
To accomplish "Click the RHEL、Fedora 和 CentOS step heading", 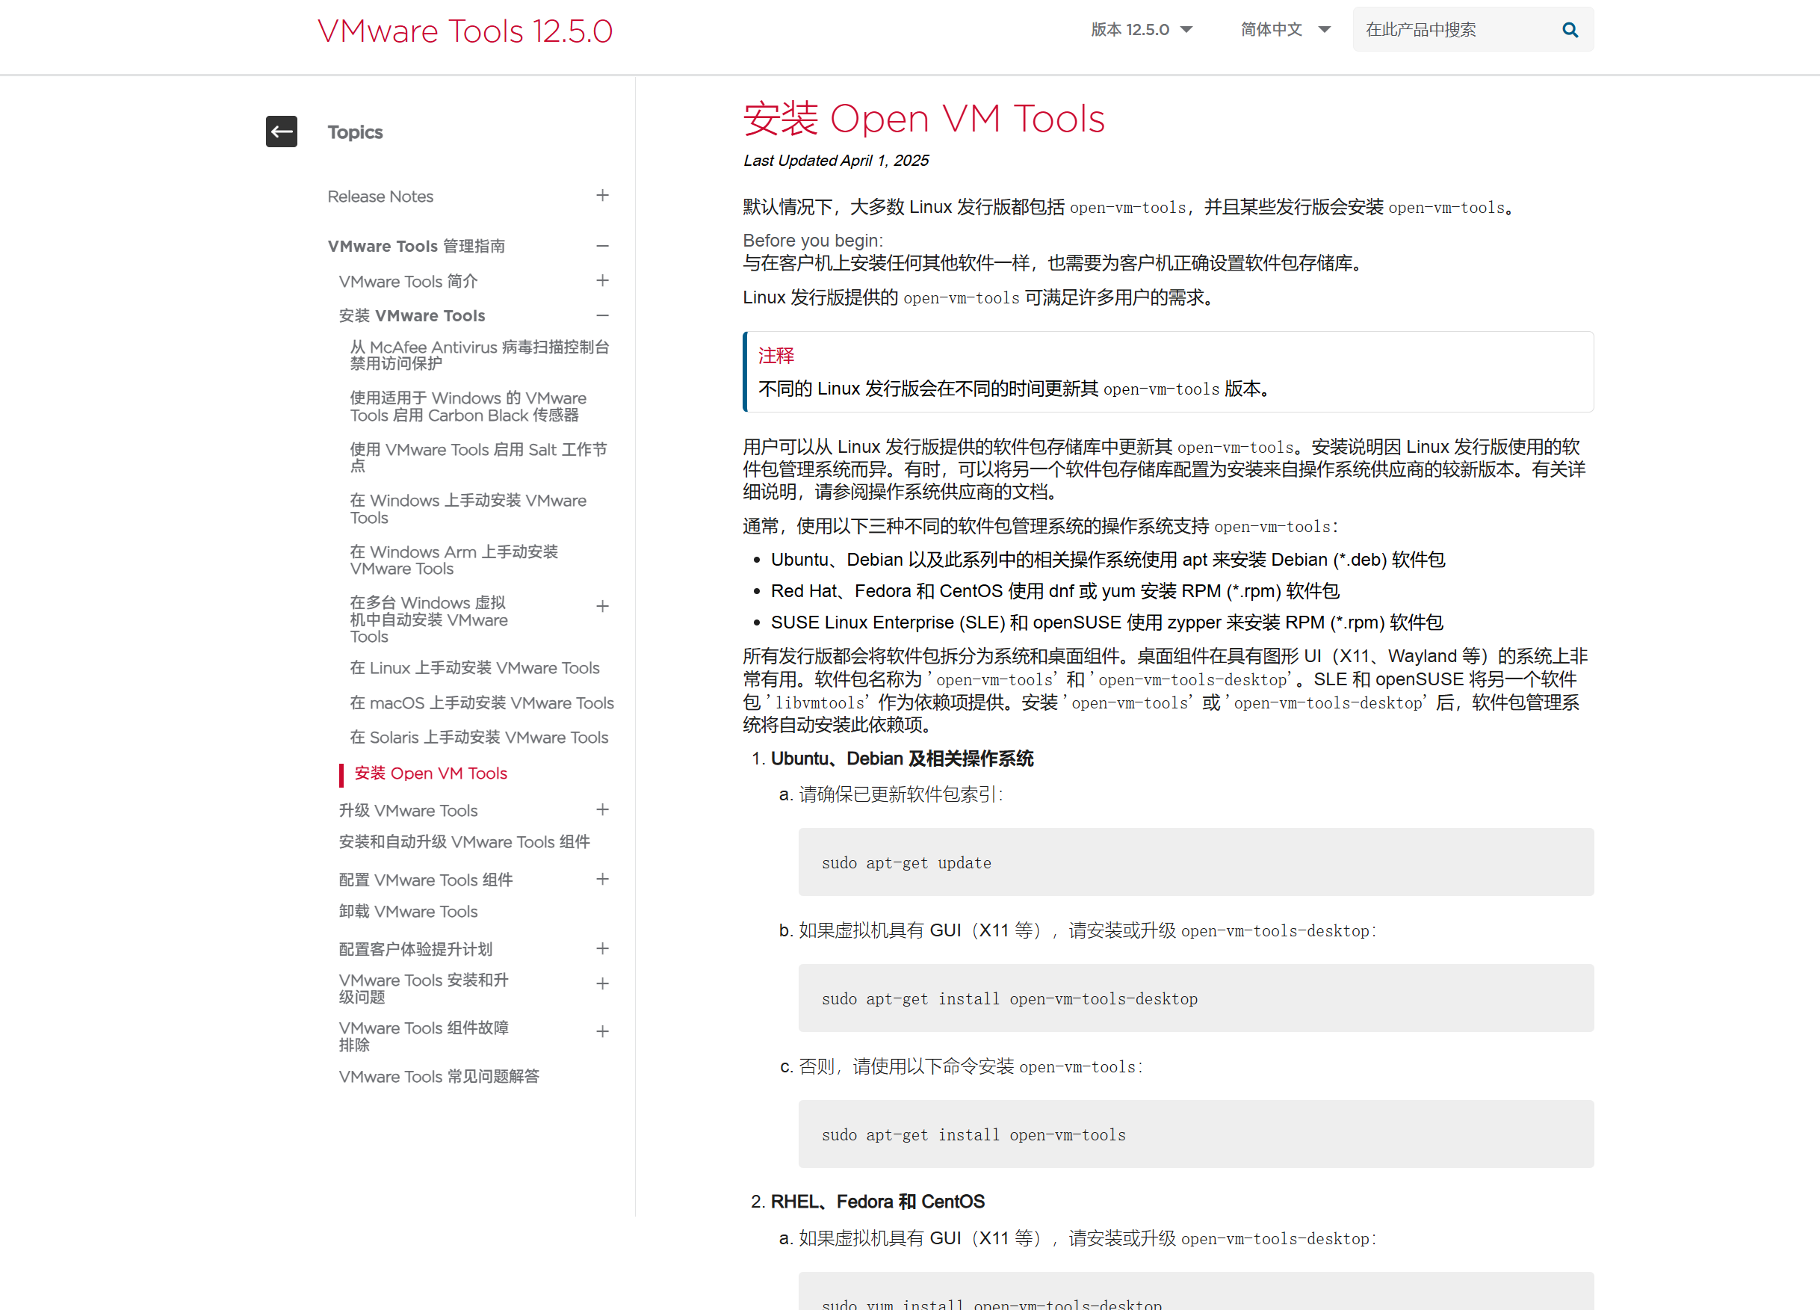I will pos(878,1202).
